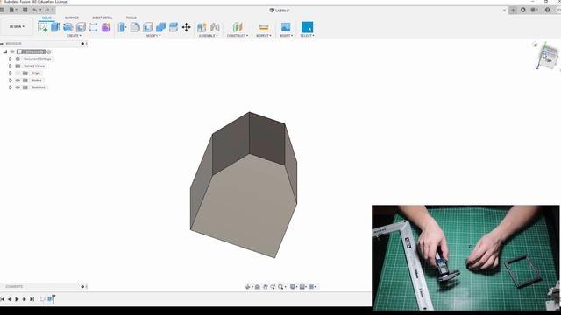Open the purple Create Form tool
The height and width of the screenshot is (315, 561).
106,27
